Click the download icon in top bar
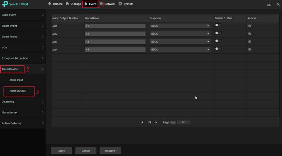 (269, 4)
